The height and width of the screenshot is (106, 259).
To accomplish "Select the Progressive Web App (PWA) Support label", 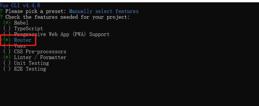I will (x=62, y=34).
